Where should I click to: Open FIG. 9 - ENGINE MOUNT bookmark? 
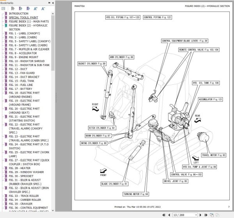pos(23,57)
